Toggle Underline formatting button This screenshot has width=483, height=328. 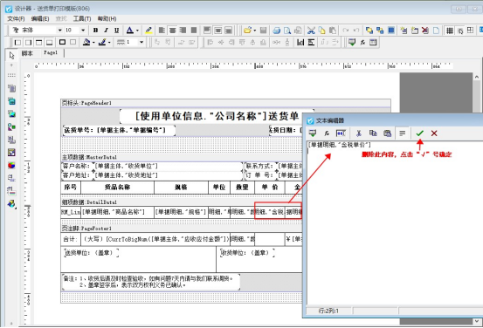[x=116, y=31]
